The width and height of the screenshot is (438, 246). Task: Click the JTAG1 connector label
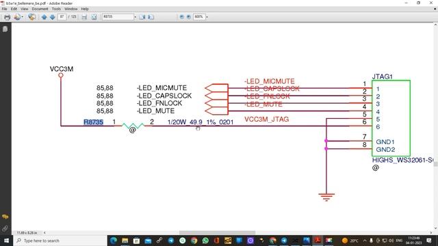coord(382,77)
